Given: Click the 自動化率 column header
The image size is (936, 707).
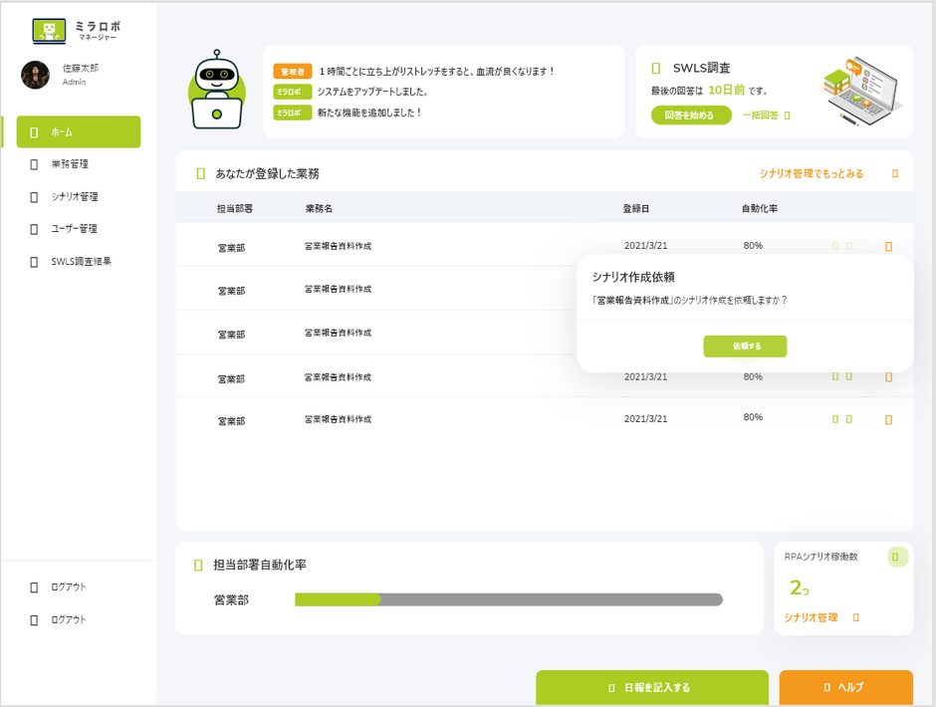Looking at the screenshot, I should [760, 208].
